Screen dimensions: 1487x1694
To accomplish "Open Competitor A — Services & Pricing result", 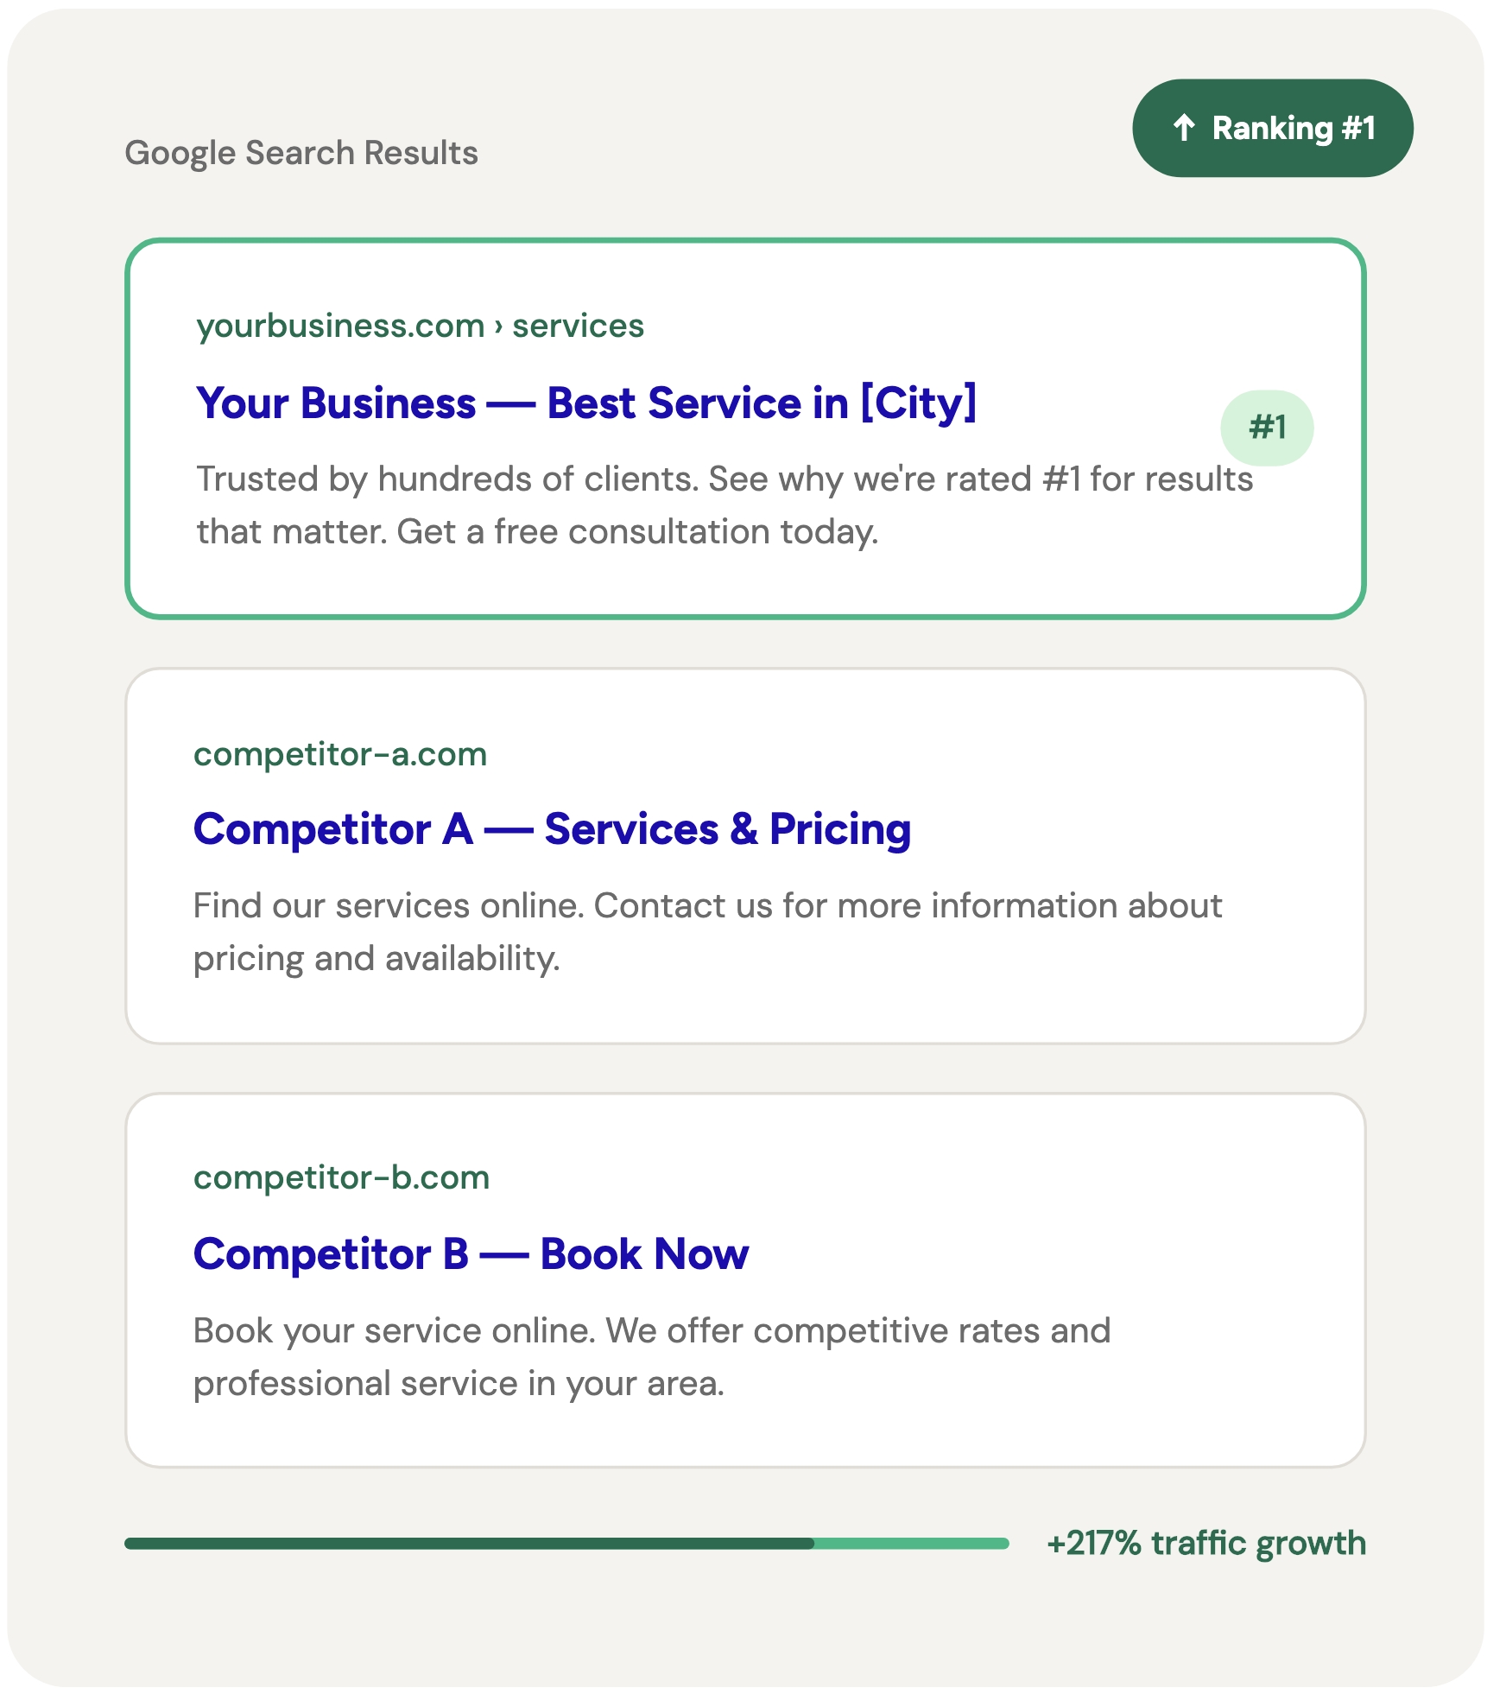I will click(x=552, y=829).
